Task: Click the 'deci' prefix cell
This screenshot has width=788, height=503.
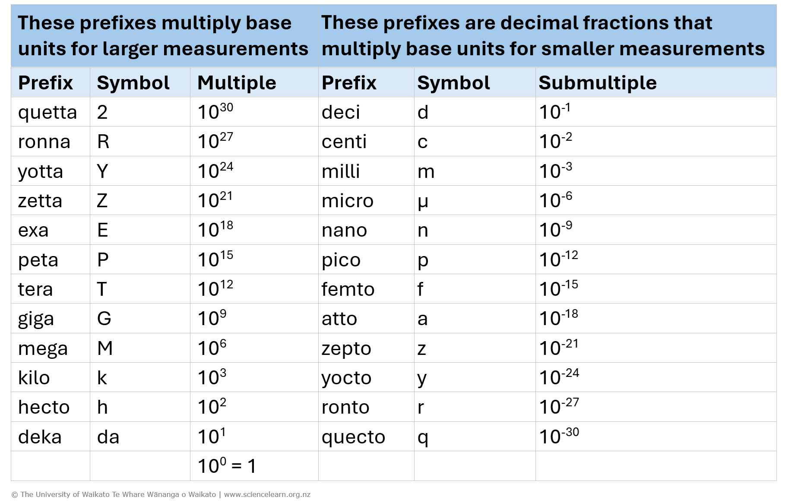Action: [341, 112]
